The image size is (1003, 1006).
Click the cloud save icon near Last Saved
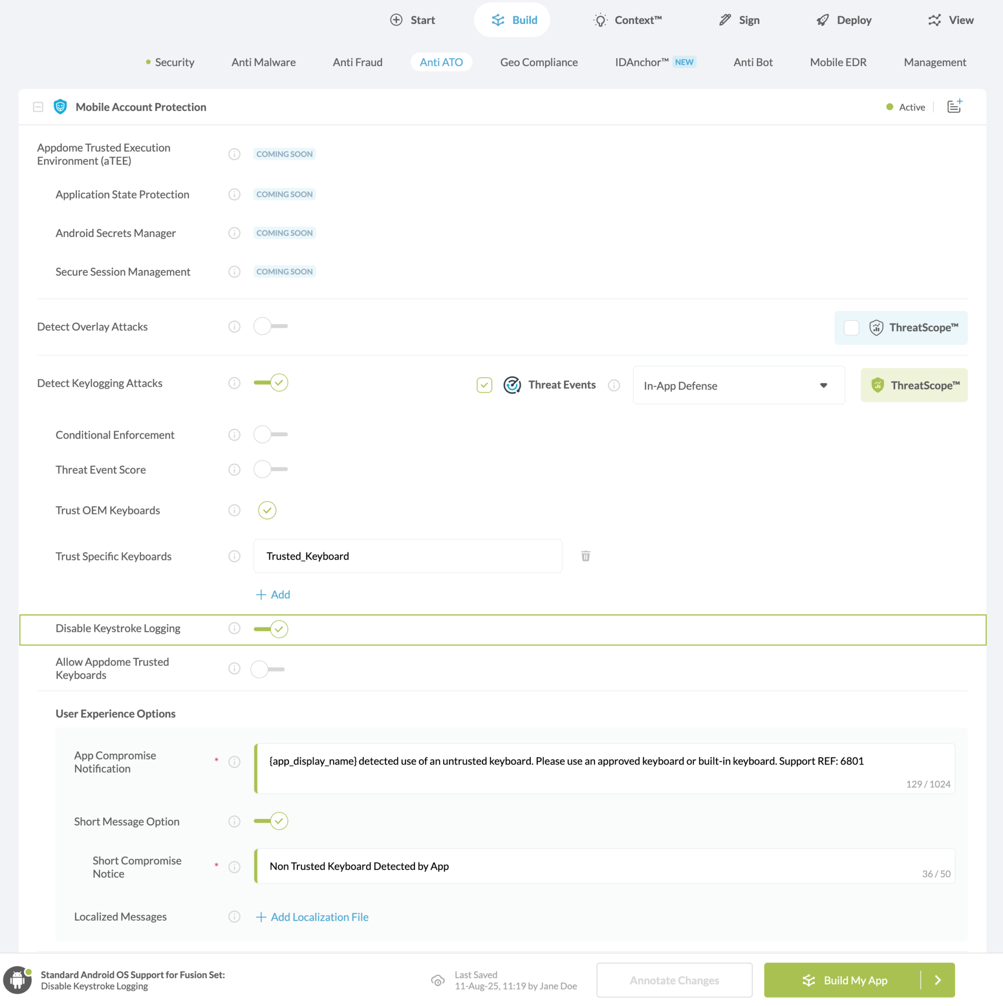coord(438,981)
